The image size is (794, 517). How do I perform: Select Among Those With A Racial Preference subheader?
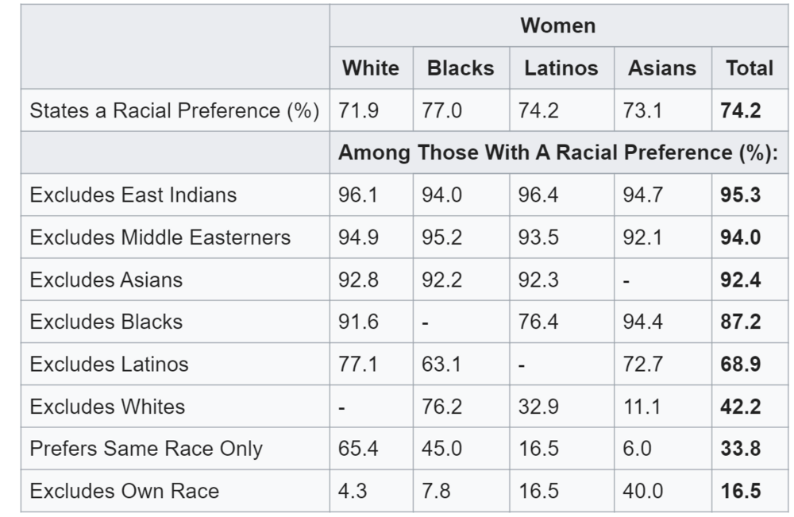(557, 152)
